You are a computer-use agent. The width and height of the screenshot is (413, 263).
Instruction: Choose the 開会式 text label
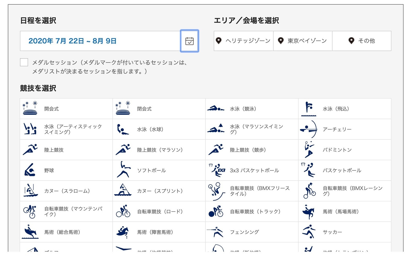(x=51, y=109)
